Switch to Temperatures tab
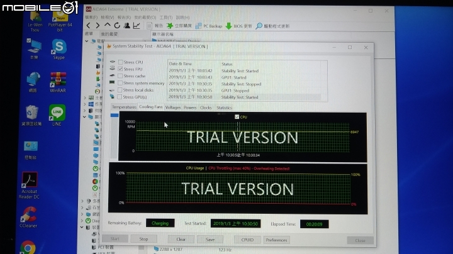The image size is (453, 254). [124, 107]
